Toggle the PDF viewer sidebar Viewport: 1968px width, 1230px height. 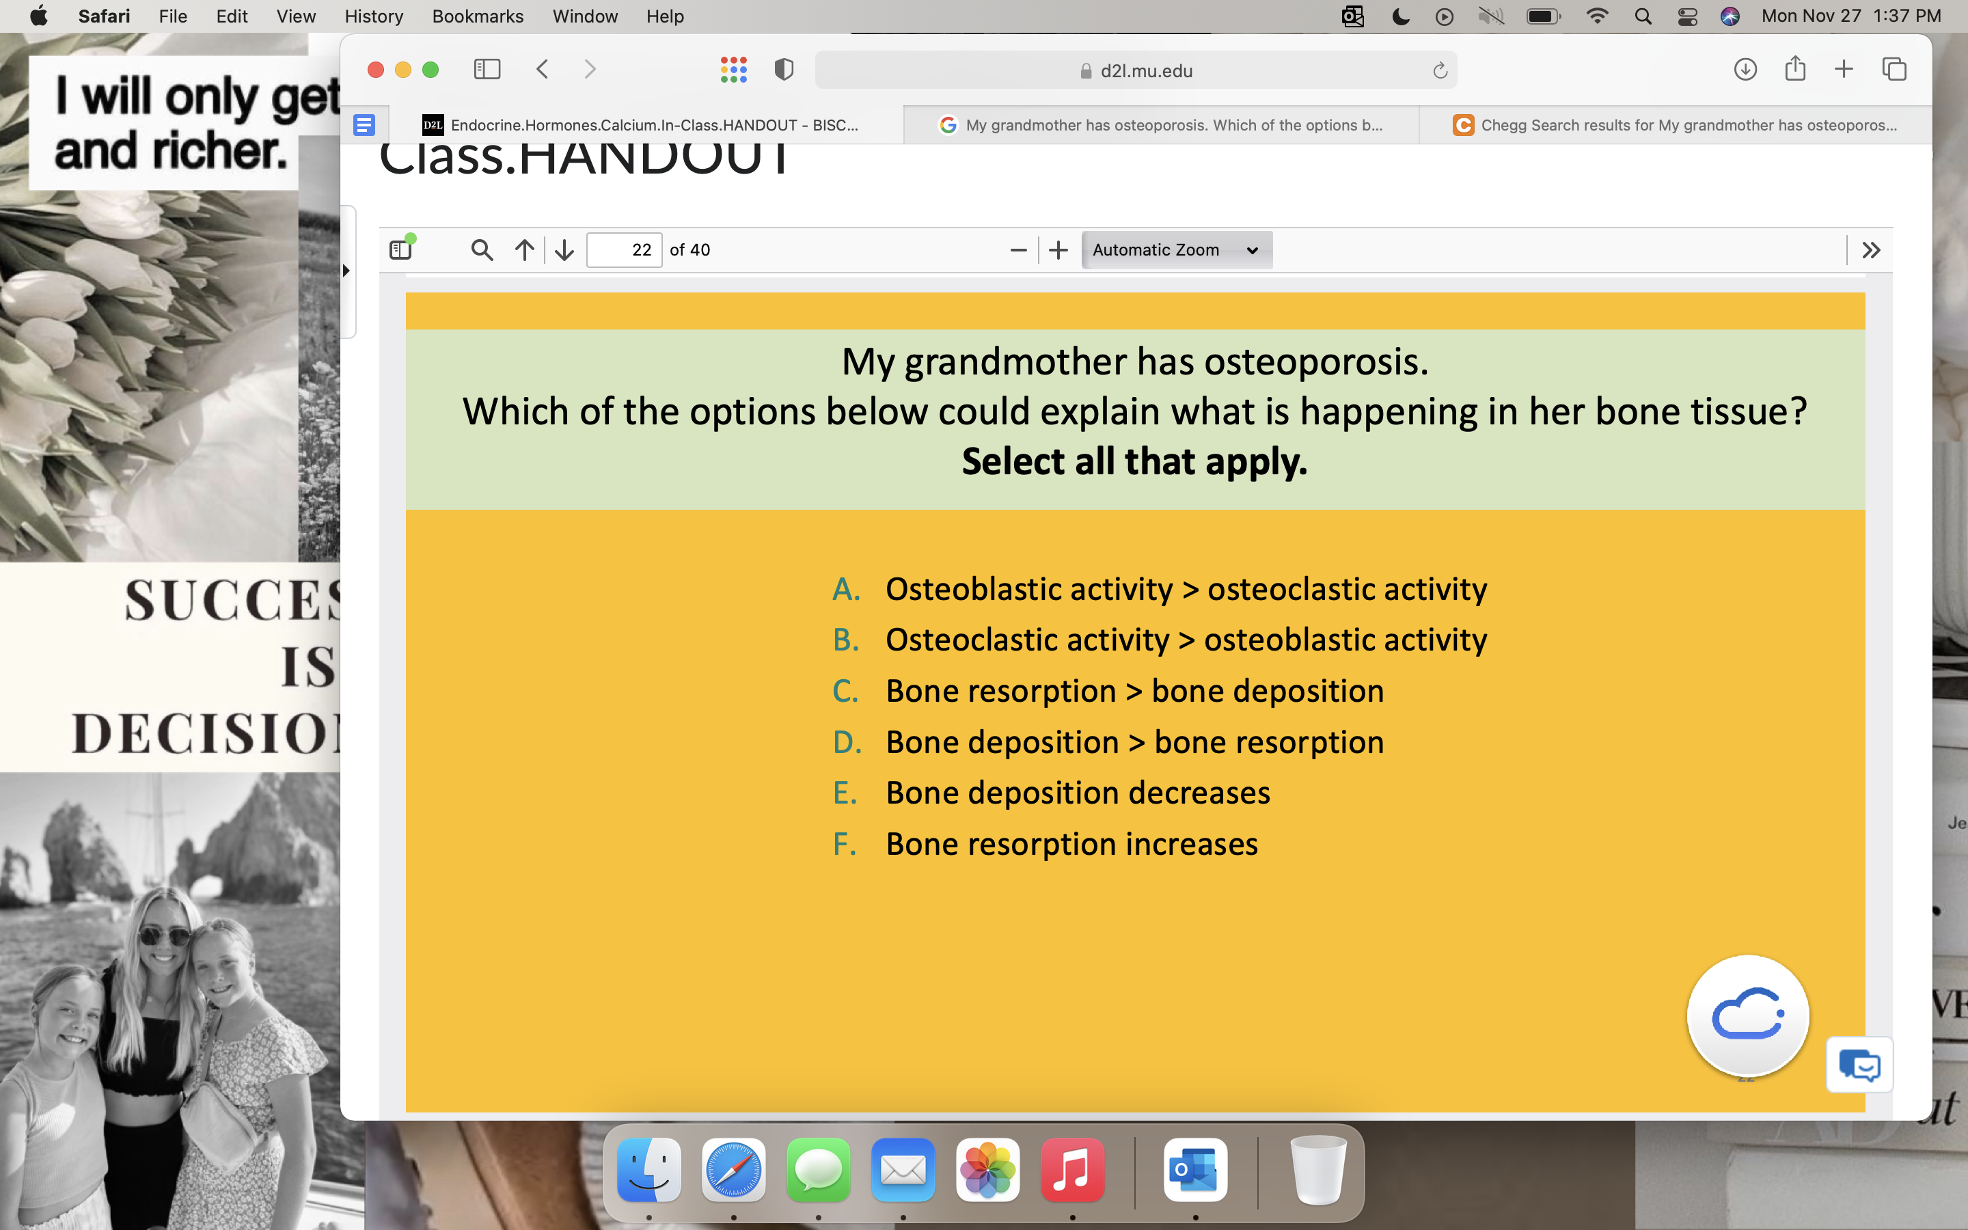tap(400, 249)
